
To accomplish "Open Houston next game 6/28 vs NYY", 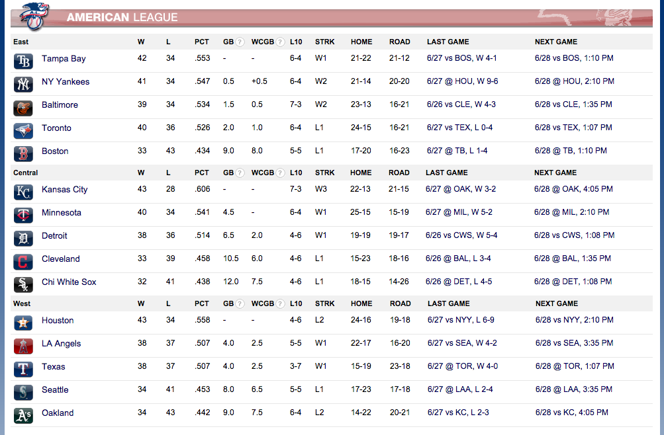I will tap(575, 320).
